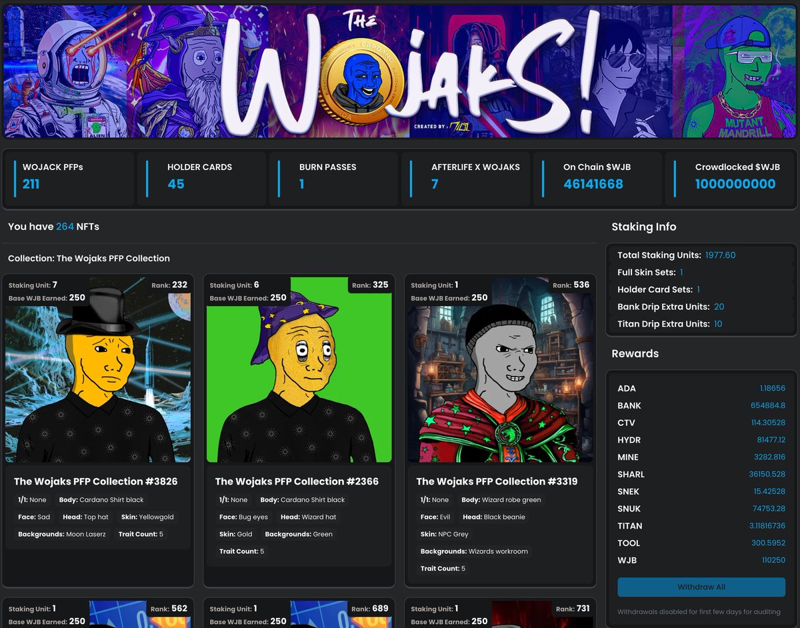
Task: Click the Full Skin Sets row
Action: 701,272
